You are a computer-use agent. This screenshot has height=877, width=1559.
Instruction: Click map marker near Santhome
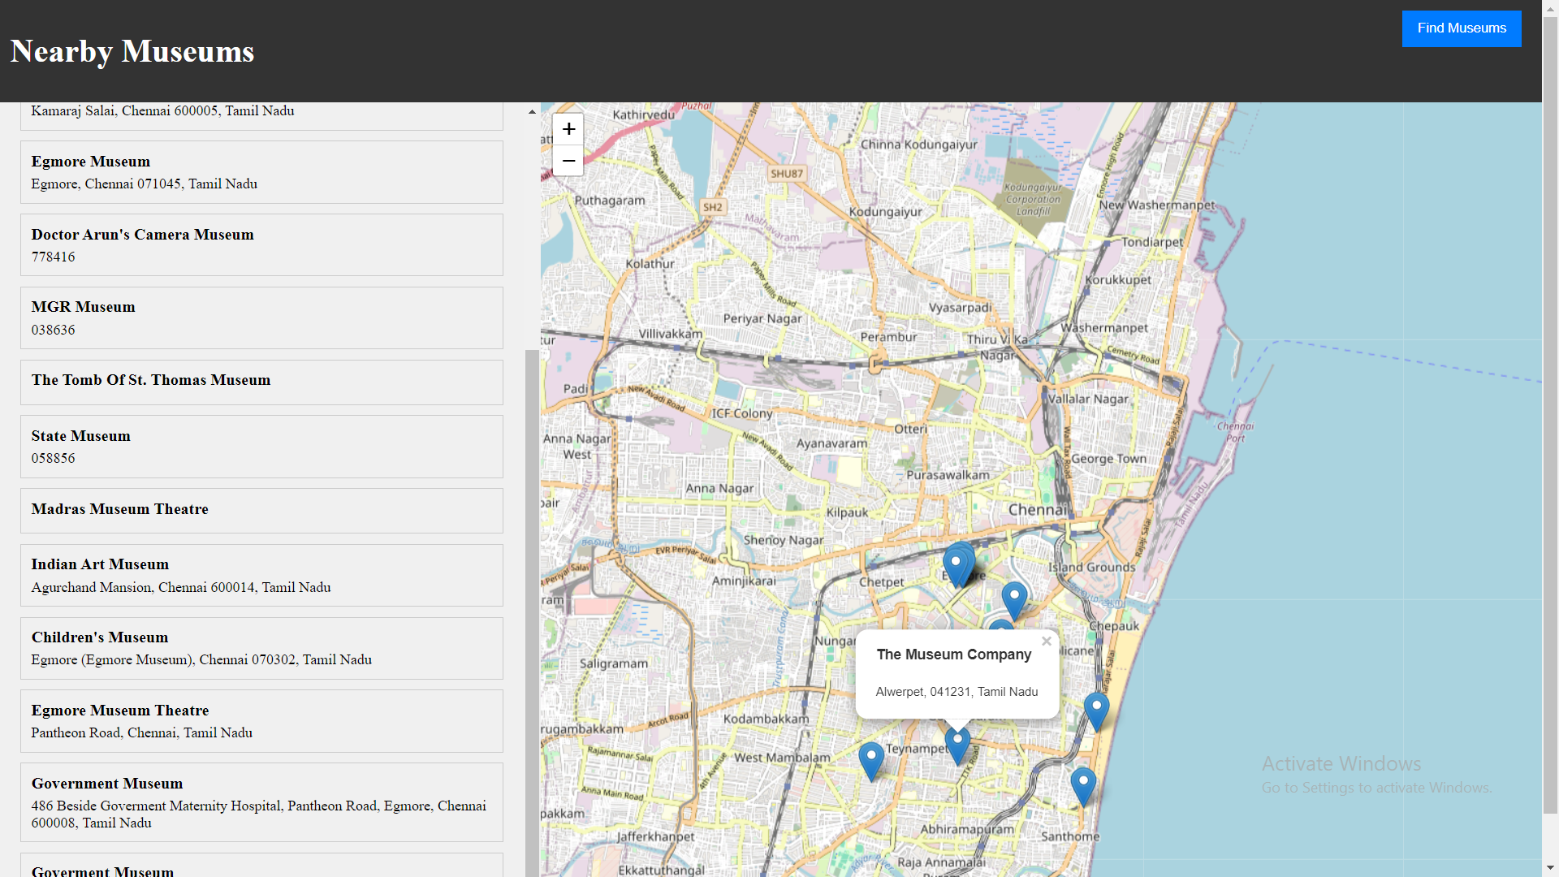click(x=1082, y=784)
